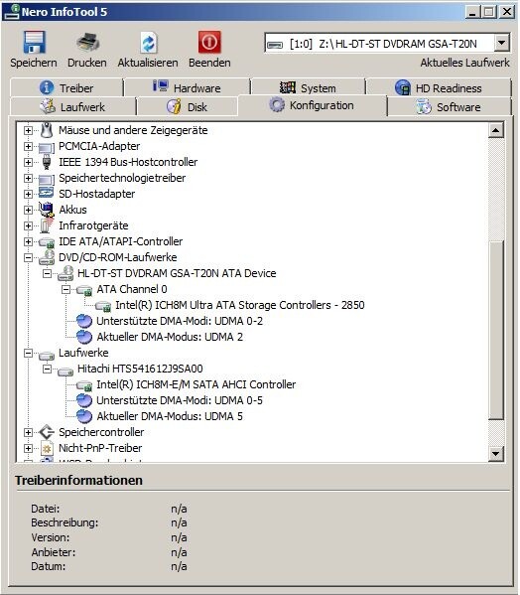The width and height of the screenshot is (520, 595).
Task: Click the Nicht-PnP-Treiber icon
Action: (x=47, y=449)
